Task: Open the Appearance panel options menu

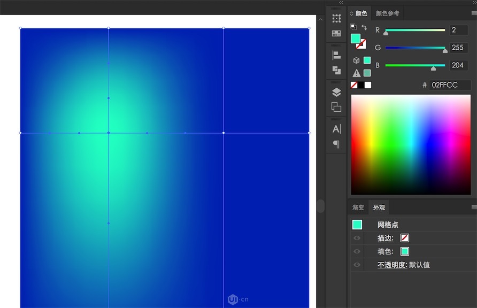Action: pos(474,207)
